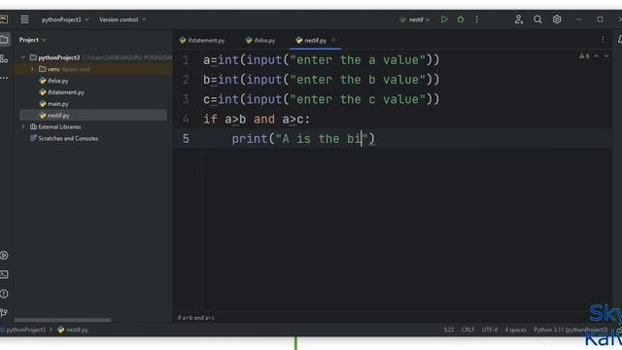Open the 4 spaces indent settings
Screen dimensions: 622x350
(515, 330)
